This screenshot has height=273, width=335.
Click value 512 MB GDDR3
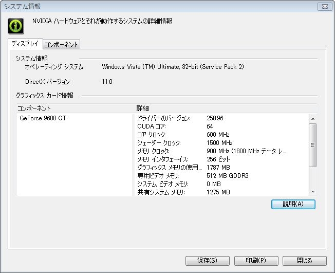[228, 176]
